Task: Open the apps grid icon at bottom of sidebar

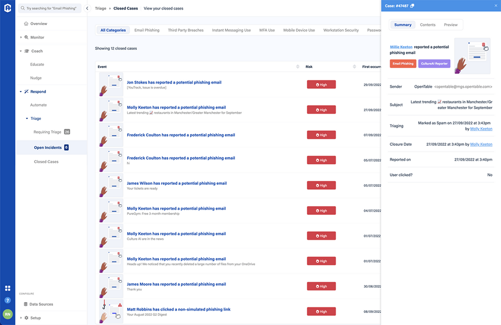Action: 7,289
